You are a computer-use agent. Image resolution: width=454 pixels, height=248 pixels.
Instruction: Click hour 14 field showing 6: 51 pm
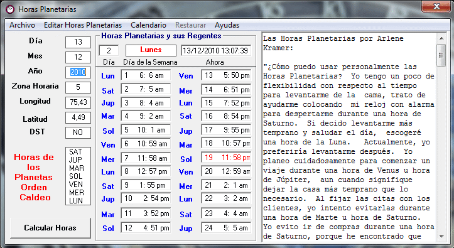227,90
